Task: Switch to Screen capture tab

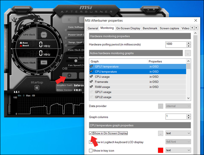Action: coord(169,28)
